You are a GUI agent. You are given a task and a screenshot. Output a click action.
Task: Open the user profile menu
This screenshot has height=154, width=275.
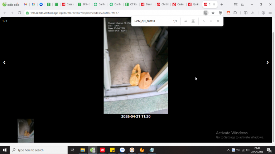click(x=263, y=13)
